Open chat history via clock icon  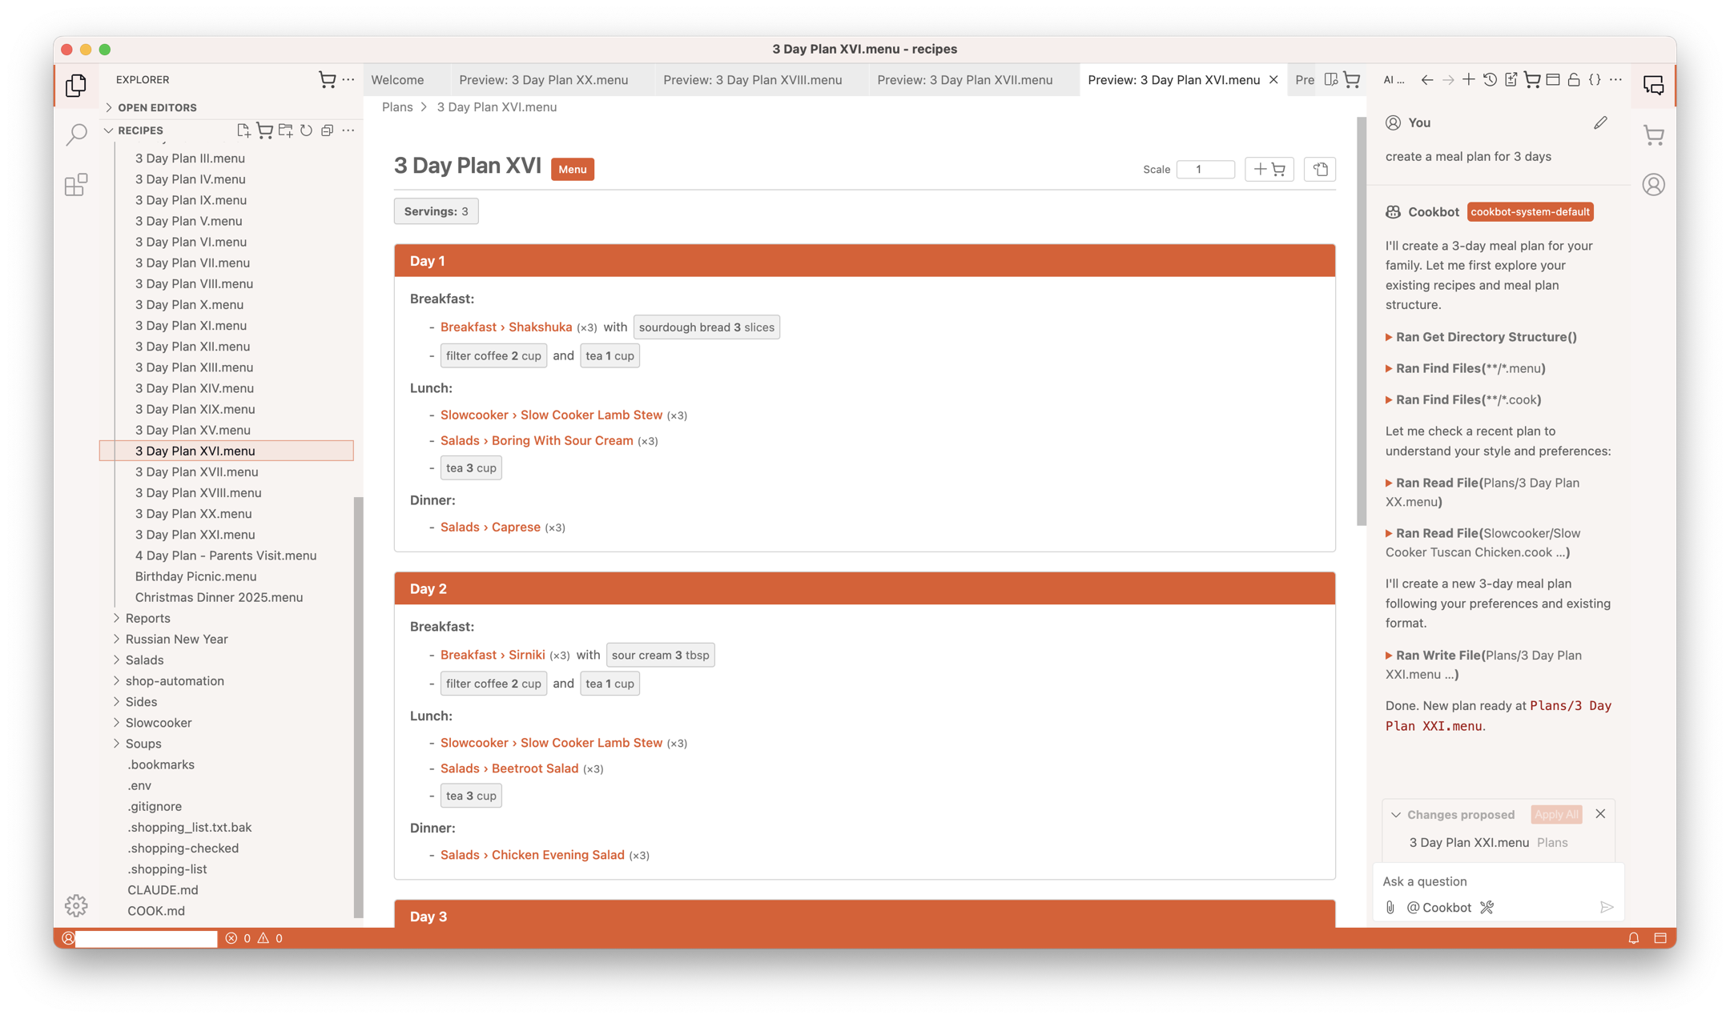[x=1490, y=79]
